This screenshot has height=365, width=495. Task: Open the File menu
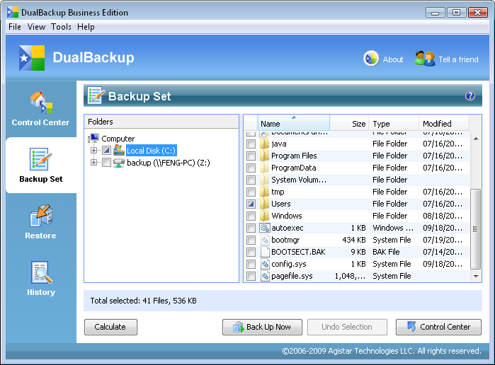pyautogui.click(x=15, y=27)
